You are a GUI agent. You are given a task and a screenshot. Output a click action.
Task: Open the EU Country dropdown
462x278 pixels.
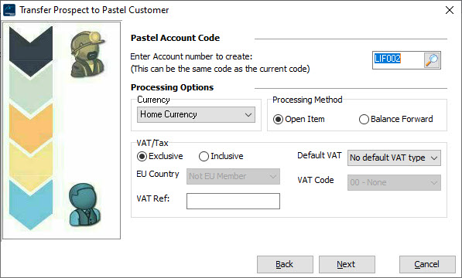233,176
